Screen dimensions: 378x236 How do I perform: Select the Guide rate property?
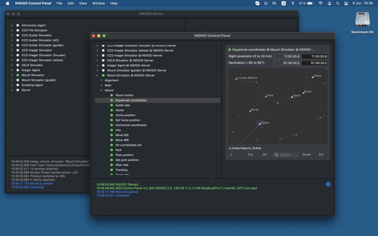coord(122,105)
